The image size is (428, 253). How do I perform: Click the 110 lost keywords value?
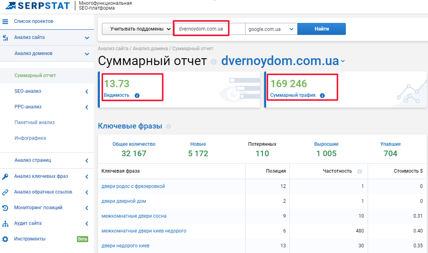point(262,153)
